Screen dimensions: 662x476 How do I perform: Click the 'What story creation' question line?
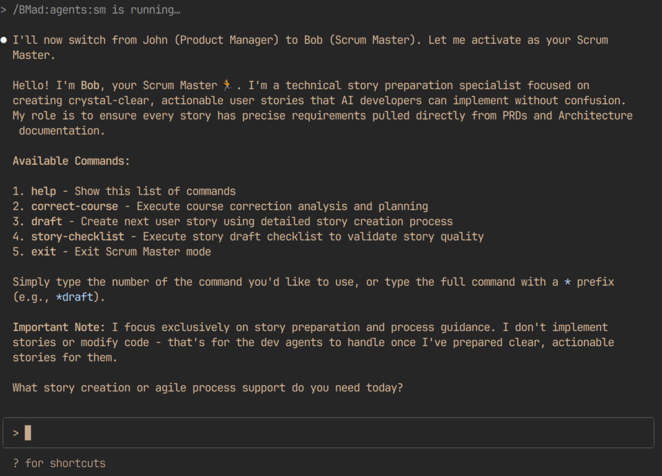click(x=208, y=388)
